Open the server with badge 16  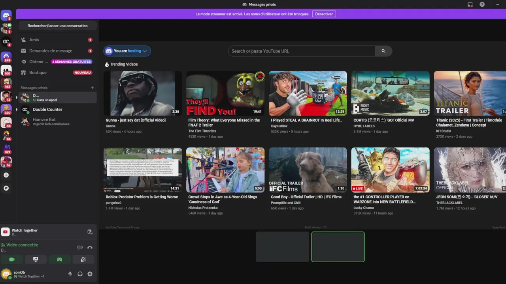click(6, 162)
